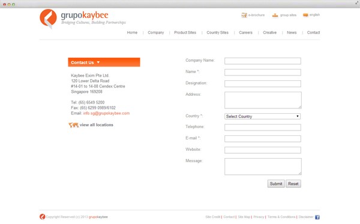Expand the Contact Us dropdown header
The width and height of the screenshot is (360, 224).
[104, 62]
